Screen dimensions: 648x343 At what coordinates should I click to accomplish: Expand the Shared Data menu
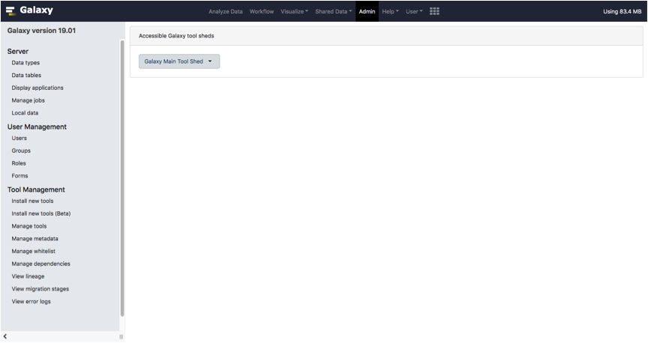click(334, 11)
